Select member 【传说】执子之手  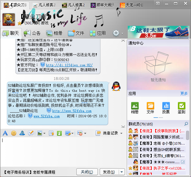[156, 168]
